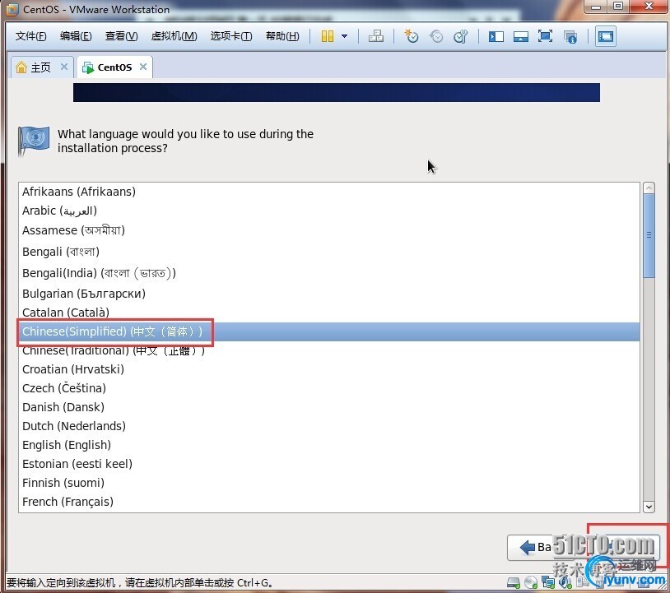The height and width of the screenshot is (593, 670).
Task: Select the Bengali(India) language row
Action: (329, 273)
